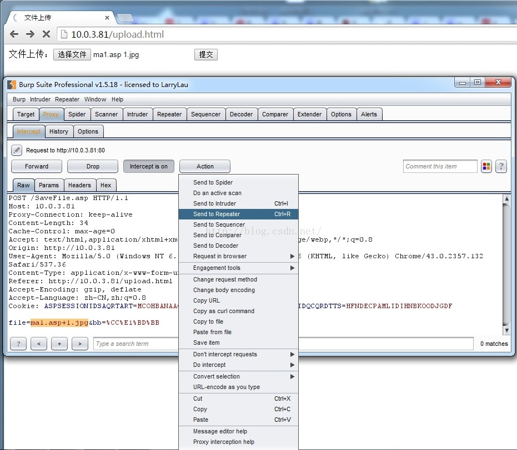Click the pencil edit target icon
This screenshot has width=517, height=450.
click(x=17, y=150)
